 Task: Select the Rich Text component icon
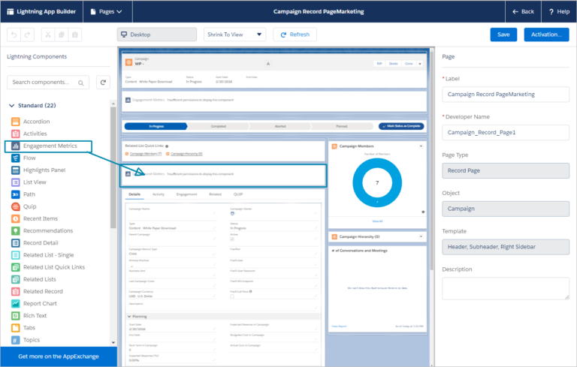click(16, 316)
